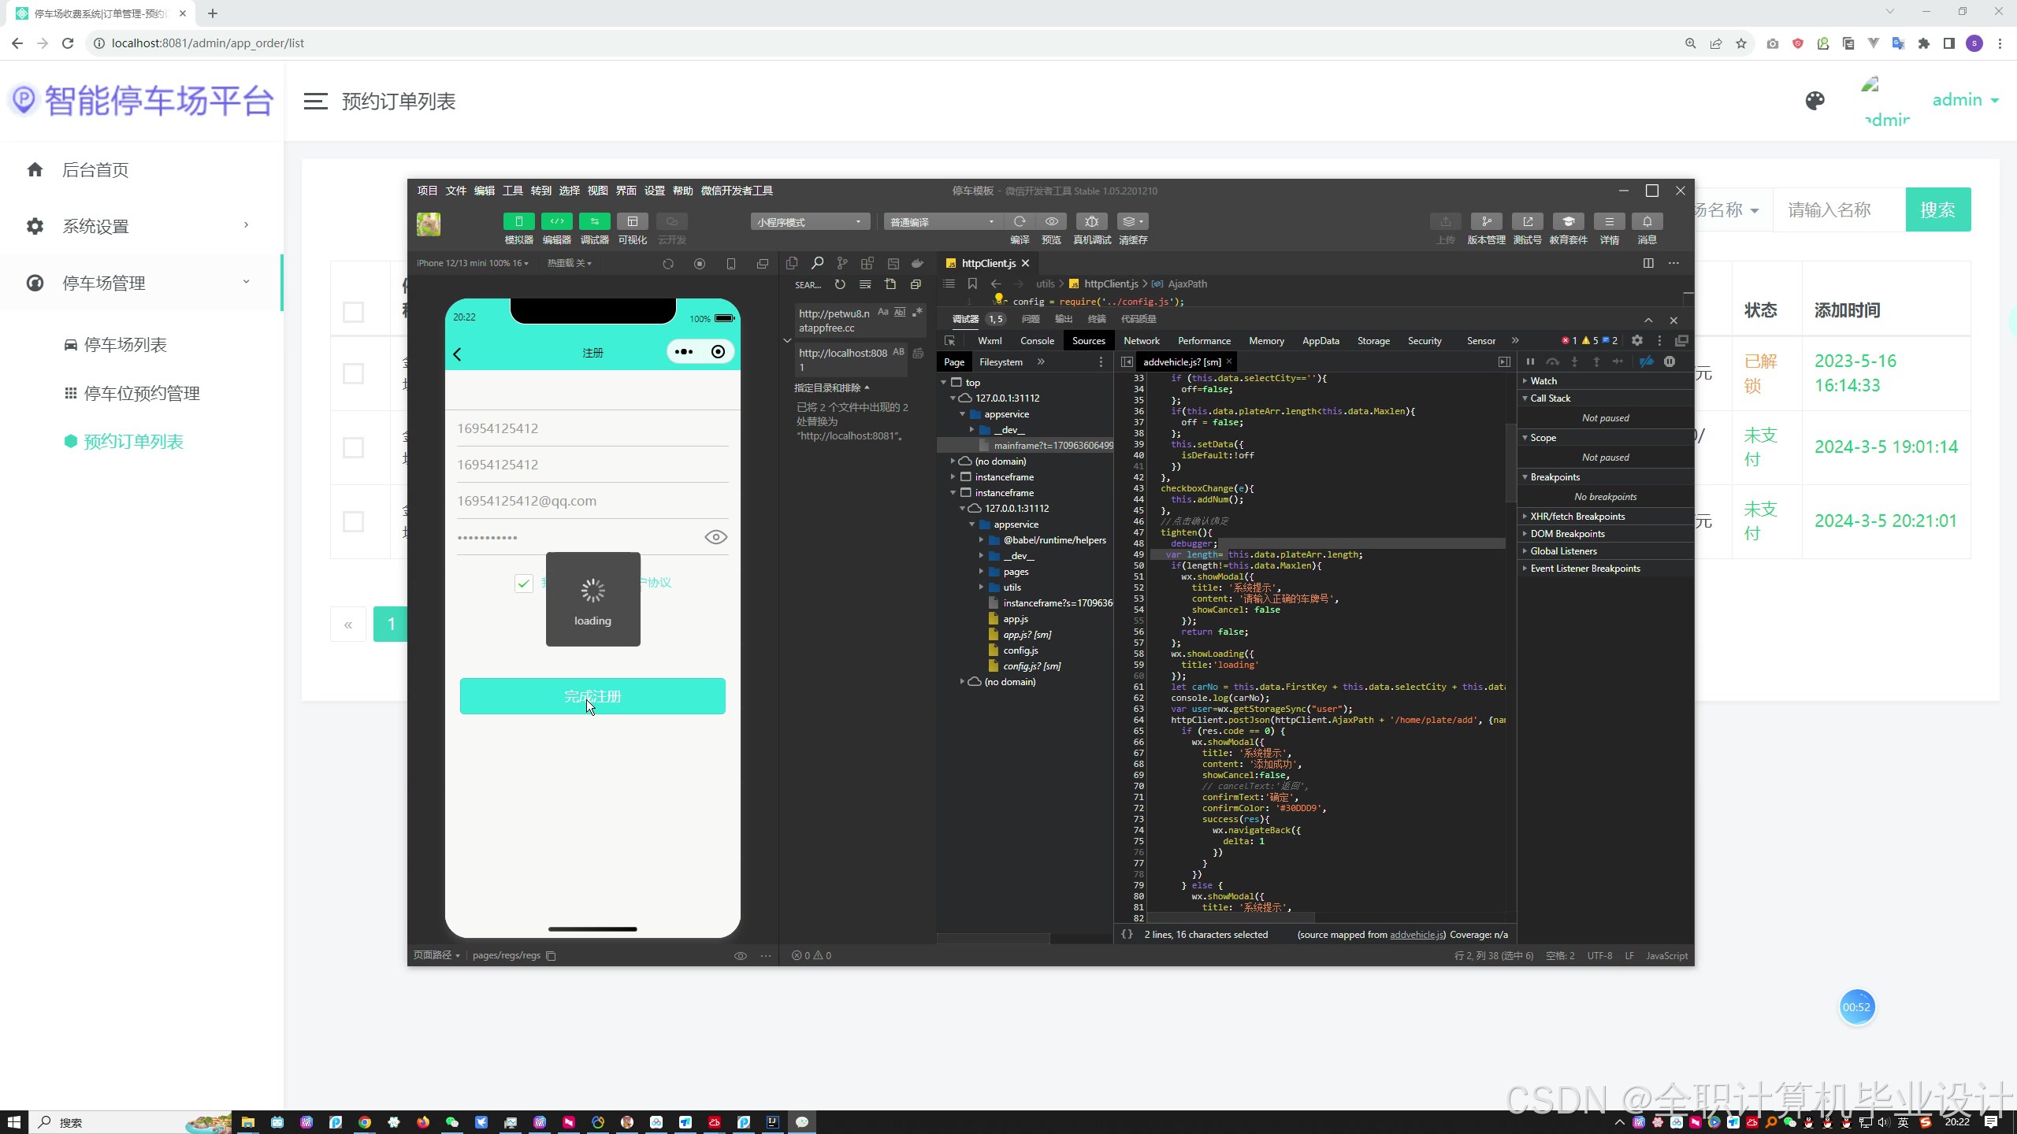Click the preview (预览) eye icon
Viewport: 2017px width, 1134px height.
coord(1051,221)
